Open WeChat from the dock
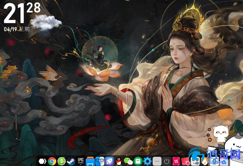Image resolution: width=243 pixels, height=166 pixels. click(x=128, y=162)
